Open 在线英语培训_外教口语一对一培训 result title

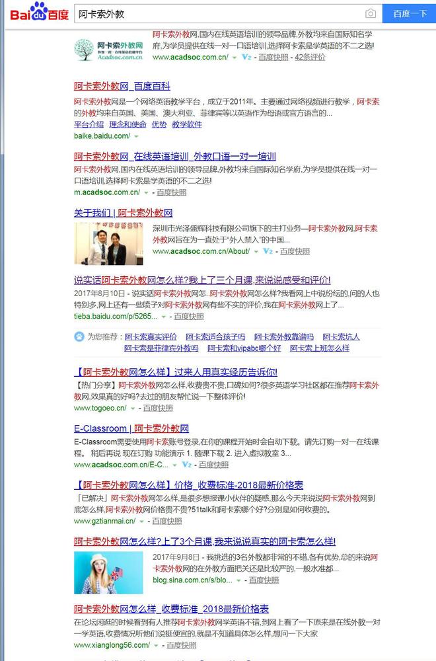click(x=175, y=157)
